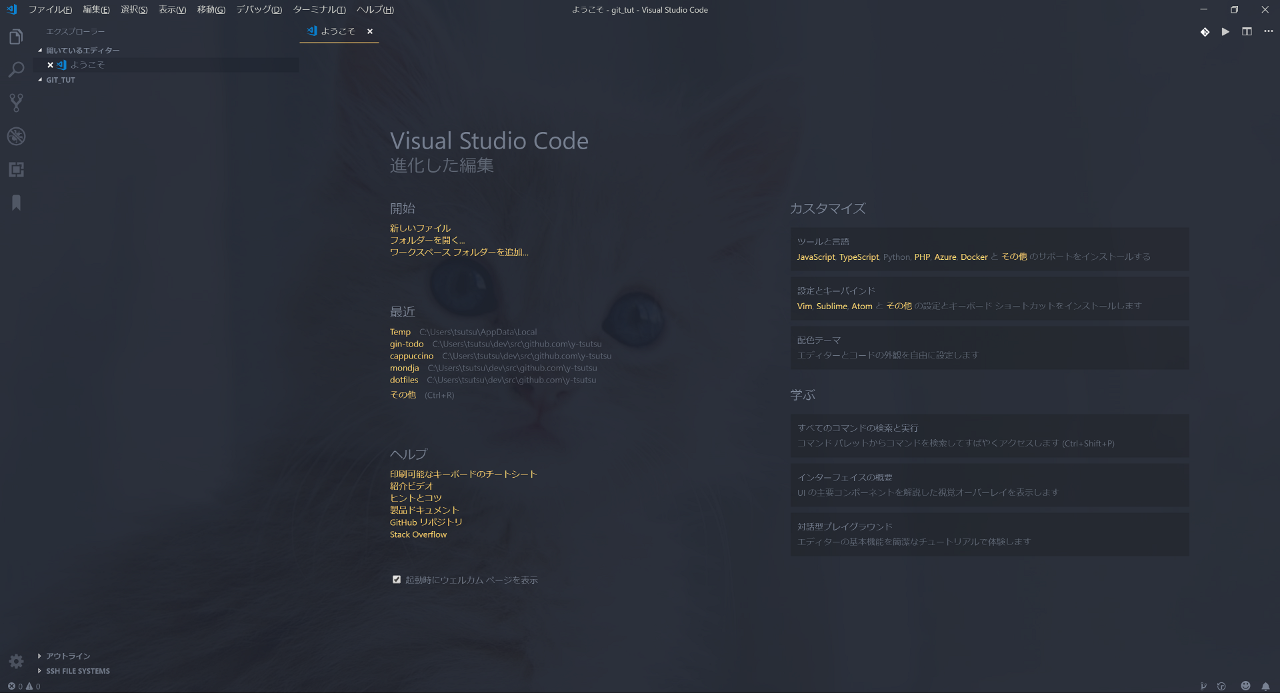Screen dimensions: 1280x693
Task: Select the ようこそ editor tab
Action: (x=339, y=31)
